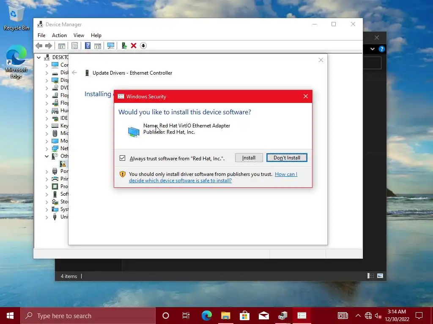Screen dimensions: 433x324
Task: Expand the Storage controllers category chevron
Action: coord(47,202)
